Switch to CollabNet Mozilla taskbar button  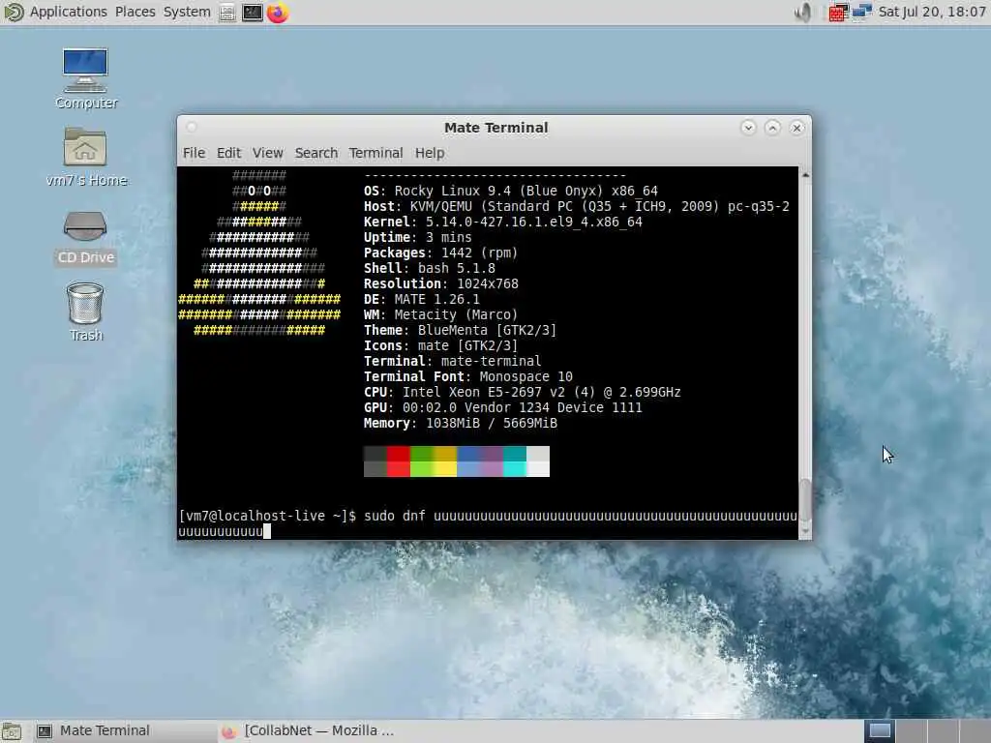(x=310, y=731)
